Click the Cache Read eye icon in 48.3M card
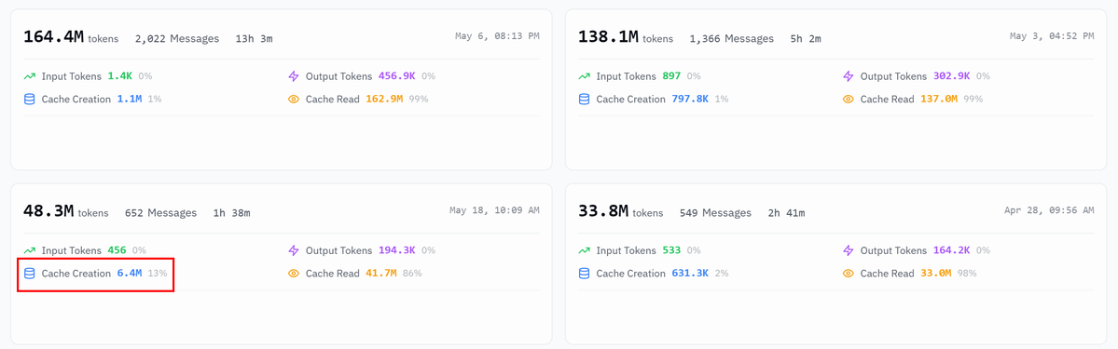This screenshot has width=1118, height=349. [x=294, y=274]
